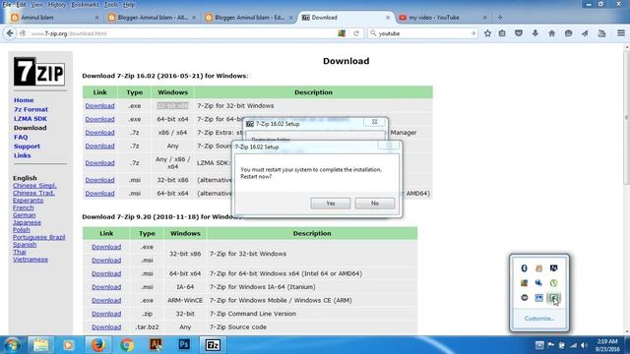Open the View menu
630x354 pixels.
[x=37, y=5]
